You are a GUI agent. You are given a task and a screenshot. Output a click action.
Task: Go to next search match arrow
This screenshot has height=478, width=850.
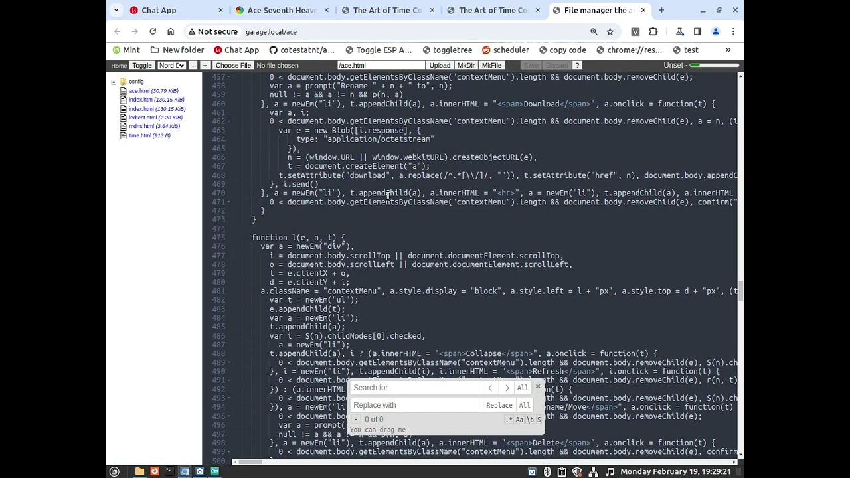[x=507, y=388]
